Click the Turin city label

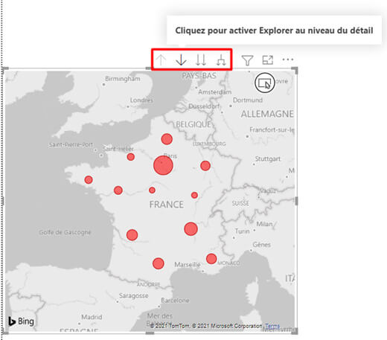(x=242, y=231)
